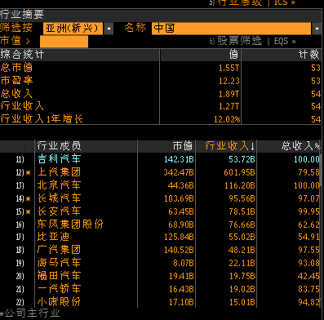Click 125.84B market cap of 比亚迪
Image resolution: width=324 pixels, height=320 pixels.
179,238
